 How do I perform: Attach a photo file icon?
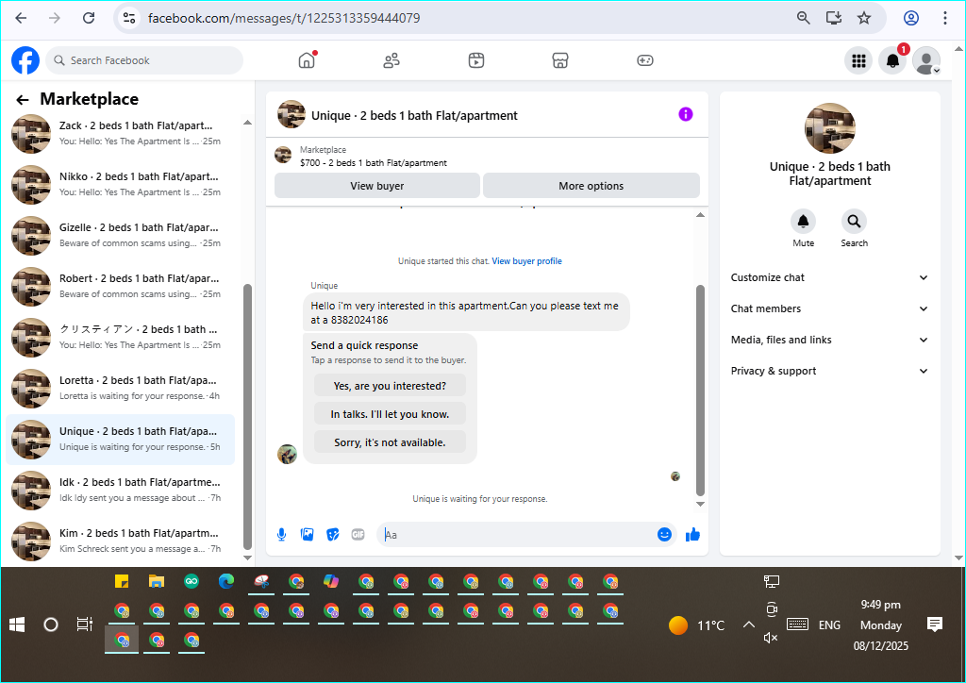pos(307,535)
